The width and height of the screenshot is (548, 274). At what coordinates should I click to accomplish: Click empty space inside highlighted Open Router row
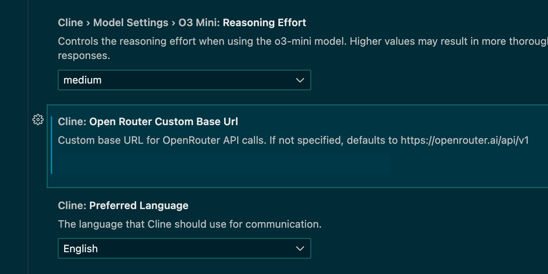click(467, 166)
